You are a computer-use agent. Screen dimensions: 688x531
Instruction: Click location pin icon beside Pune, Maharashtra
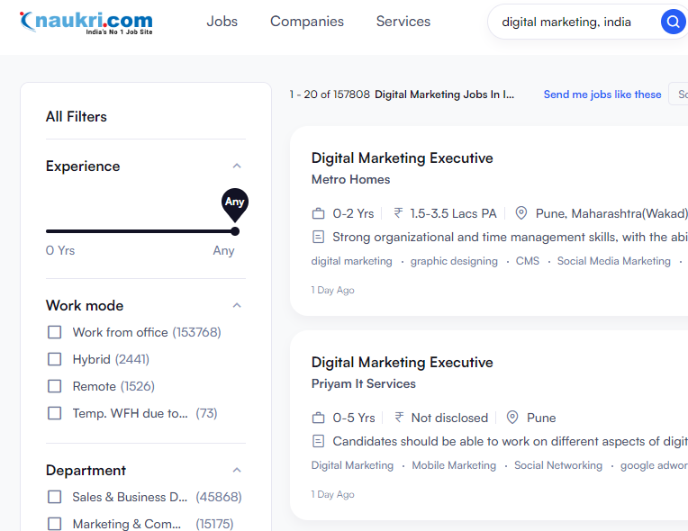point(521,213)
